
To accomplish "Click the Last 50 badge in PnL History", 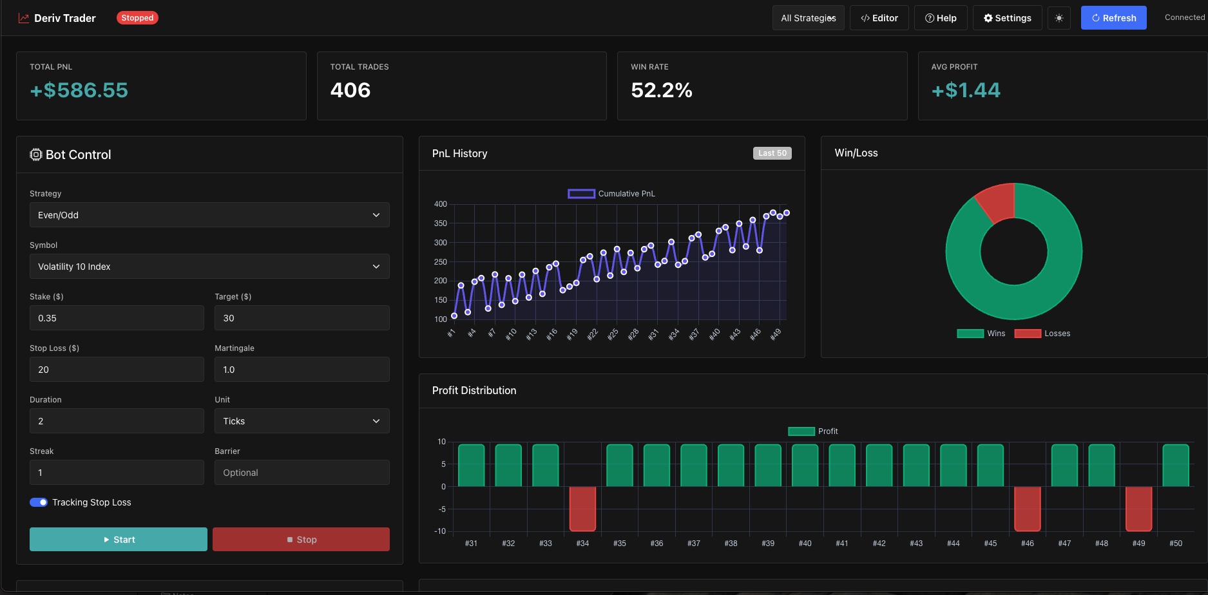I will click(x=772, y=153).
